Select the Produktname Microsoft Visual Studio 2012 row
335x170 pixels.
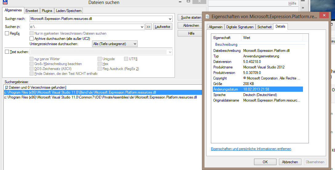tap(258, 67)
